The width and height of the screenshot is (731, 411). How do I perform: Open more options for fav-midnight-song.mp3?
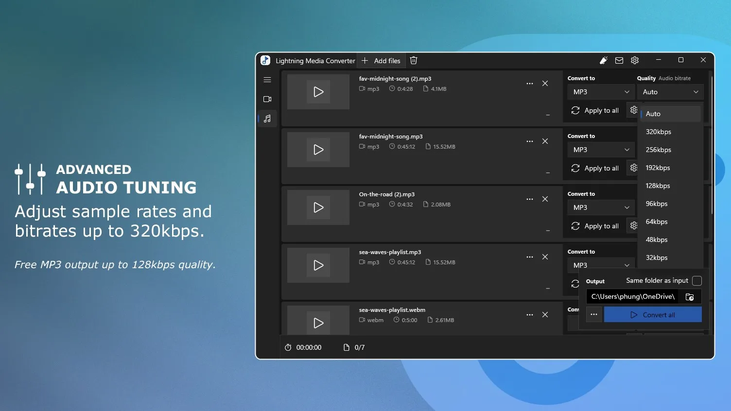click(530, 141)
